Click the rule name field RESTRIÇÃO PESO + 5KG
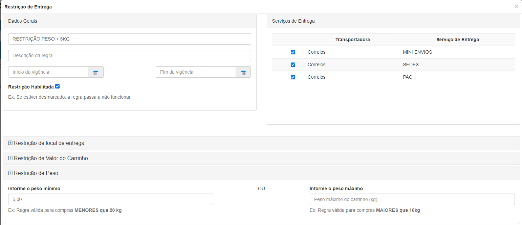Image resolution: width=522 pixels, height=225 pixels. (129, 39)
